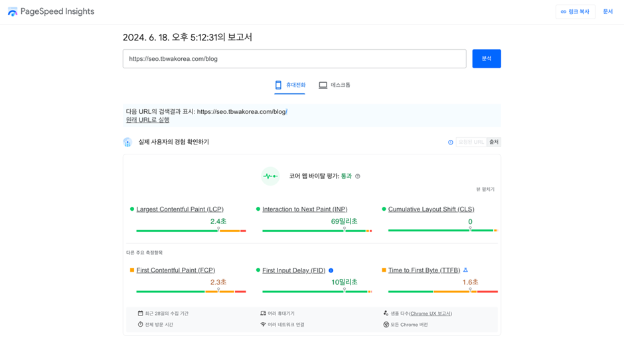Click the 링크 복사 (copy link) button

pyautogui.click(x=575, y=12)
